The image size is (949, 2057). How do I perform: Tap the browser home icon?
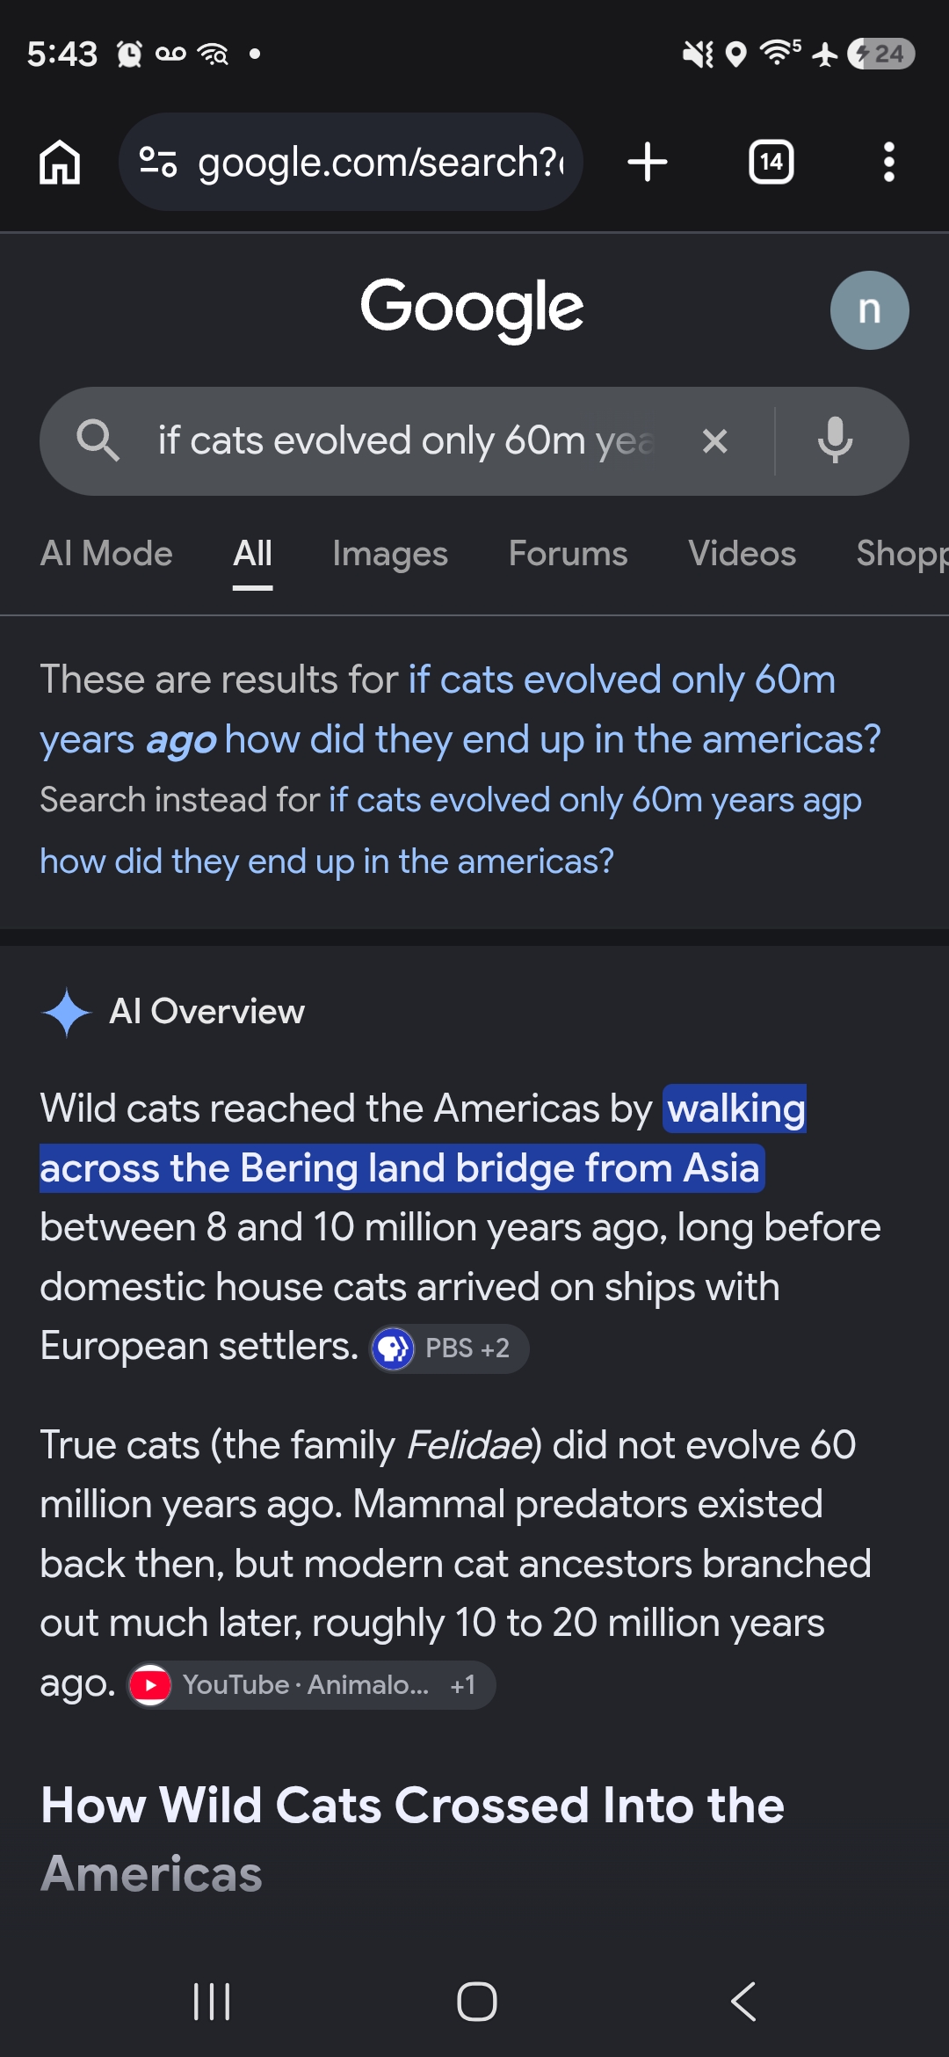point(60,163)
